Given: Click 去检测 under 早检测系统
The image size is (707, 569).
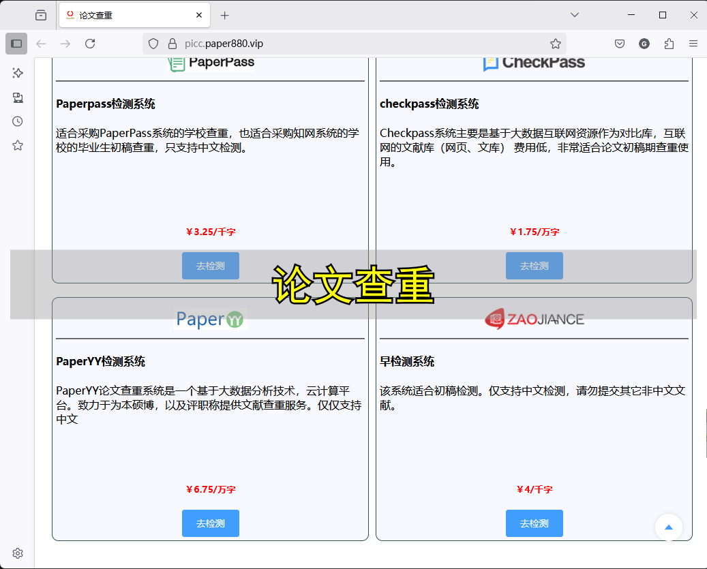Looking at the screenshot, I should pyautogui.click(x=534, y=523).
